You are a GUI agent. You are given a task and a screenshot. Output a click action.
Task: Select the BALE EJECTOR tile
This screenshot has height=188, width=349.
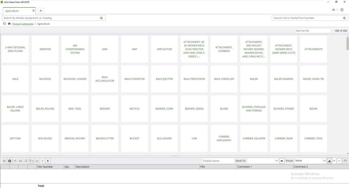164,79
